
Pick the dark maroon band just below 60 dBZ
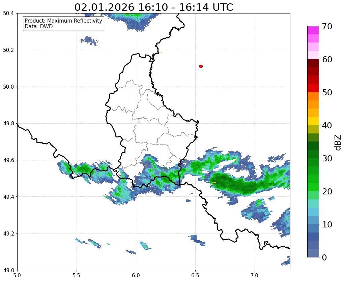[313, 63]
